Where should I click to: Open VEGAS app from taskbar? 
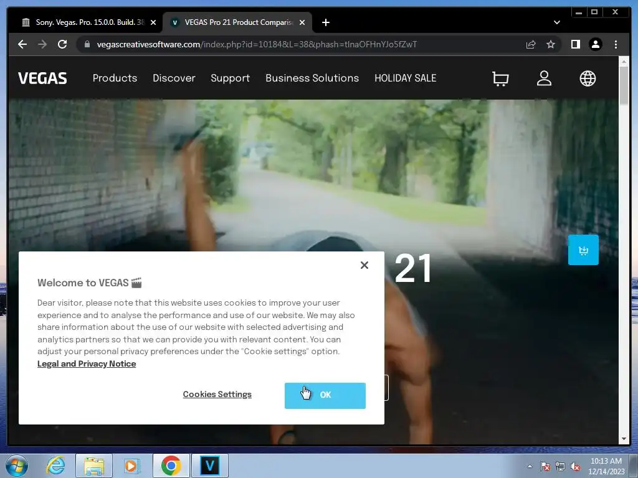tap(210, 466)
